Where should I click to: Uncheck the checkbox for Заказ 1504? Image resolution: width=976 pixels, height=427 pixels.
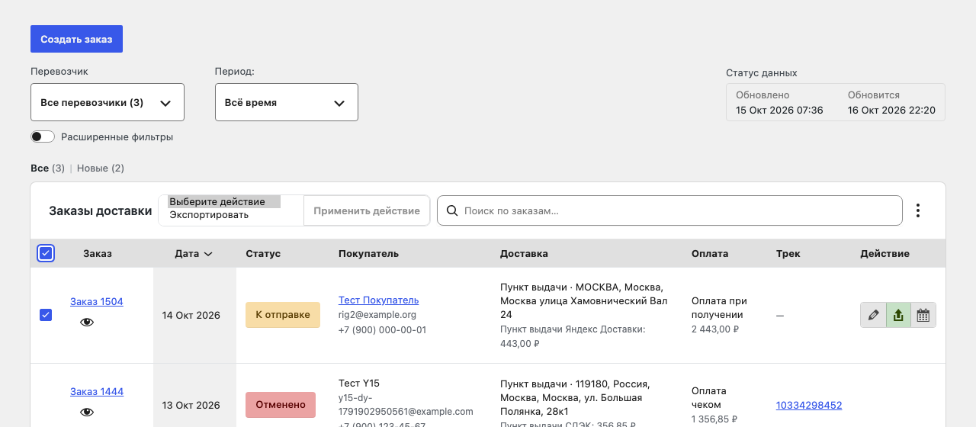46,315
